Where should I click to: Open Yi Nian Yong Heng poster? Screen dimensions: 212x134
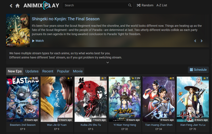tap(125, 99)
